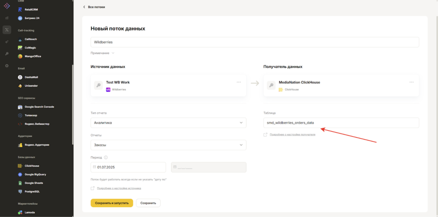The image size is (438, 217).
Task: Open the Google Search Console icon
Action: point(20,107)
